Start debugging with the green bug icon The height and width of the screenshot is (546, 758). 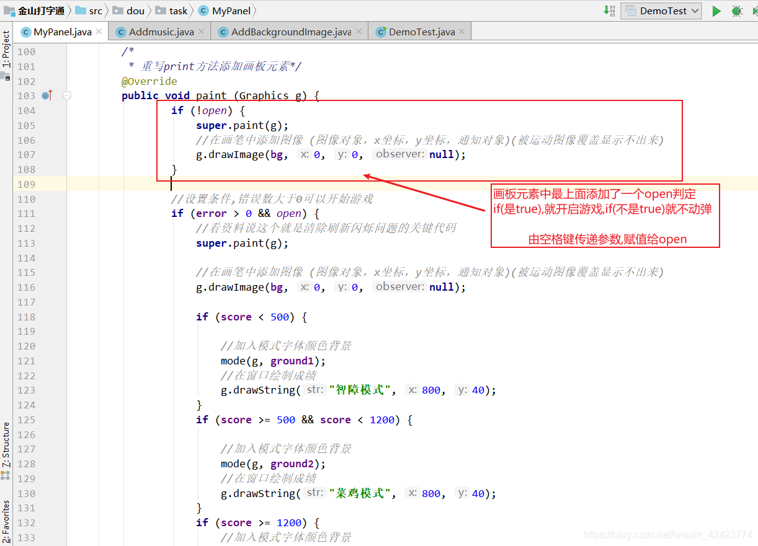737,11
